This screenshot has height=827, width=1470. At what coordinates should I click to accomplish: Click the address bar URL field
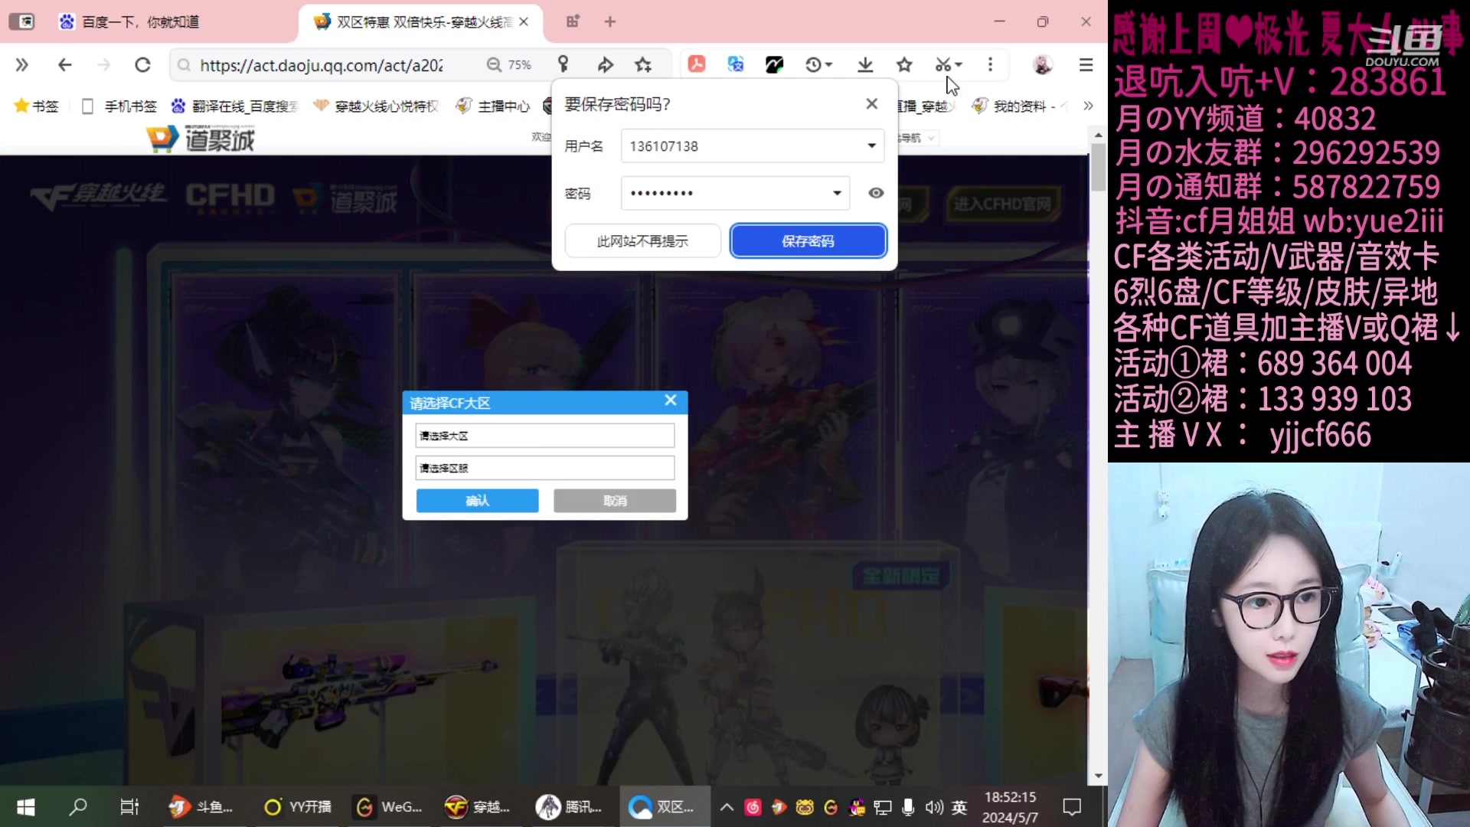tap(322, 65)
